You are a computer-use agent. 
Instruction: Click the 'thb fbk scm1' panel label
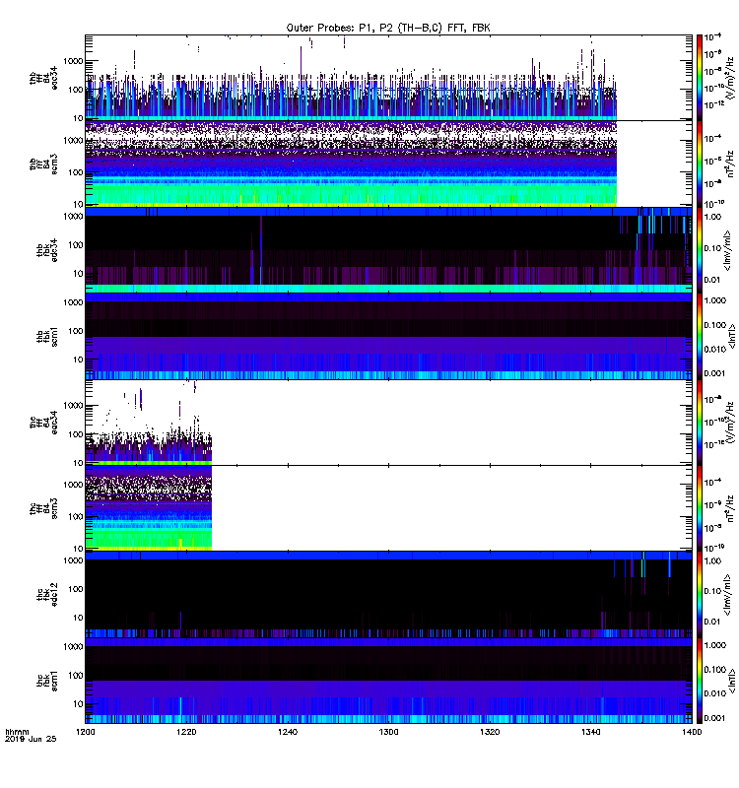pyautogui.click(x=46, y=337)
